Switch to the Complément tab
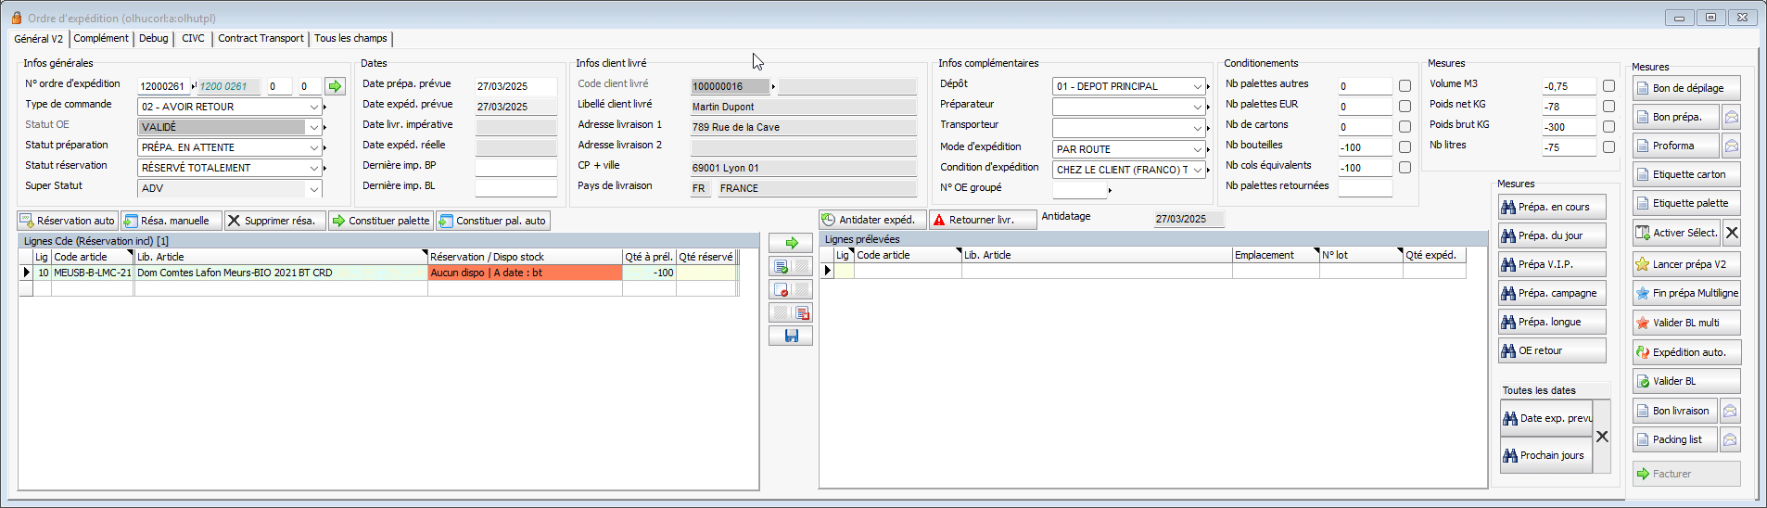 (101, 38)
